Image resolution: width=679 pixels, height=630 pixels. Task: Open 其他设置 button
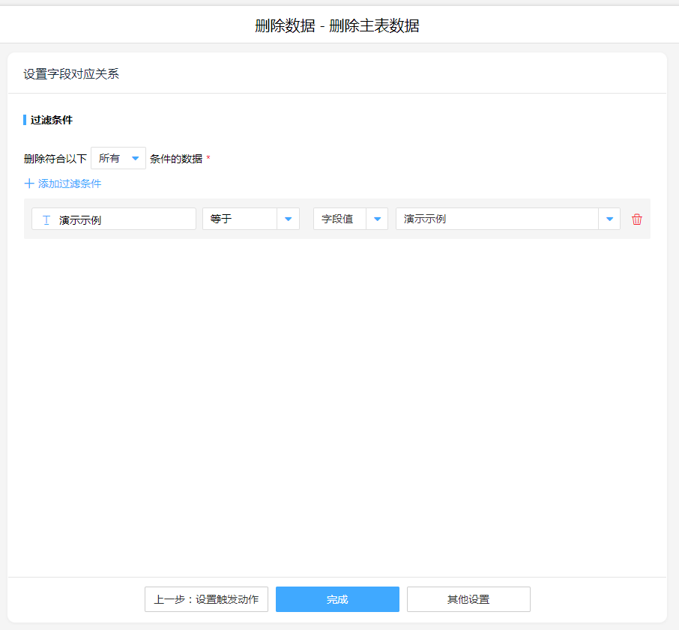[x=468, y=599]
